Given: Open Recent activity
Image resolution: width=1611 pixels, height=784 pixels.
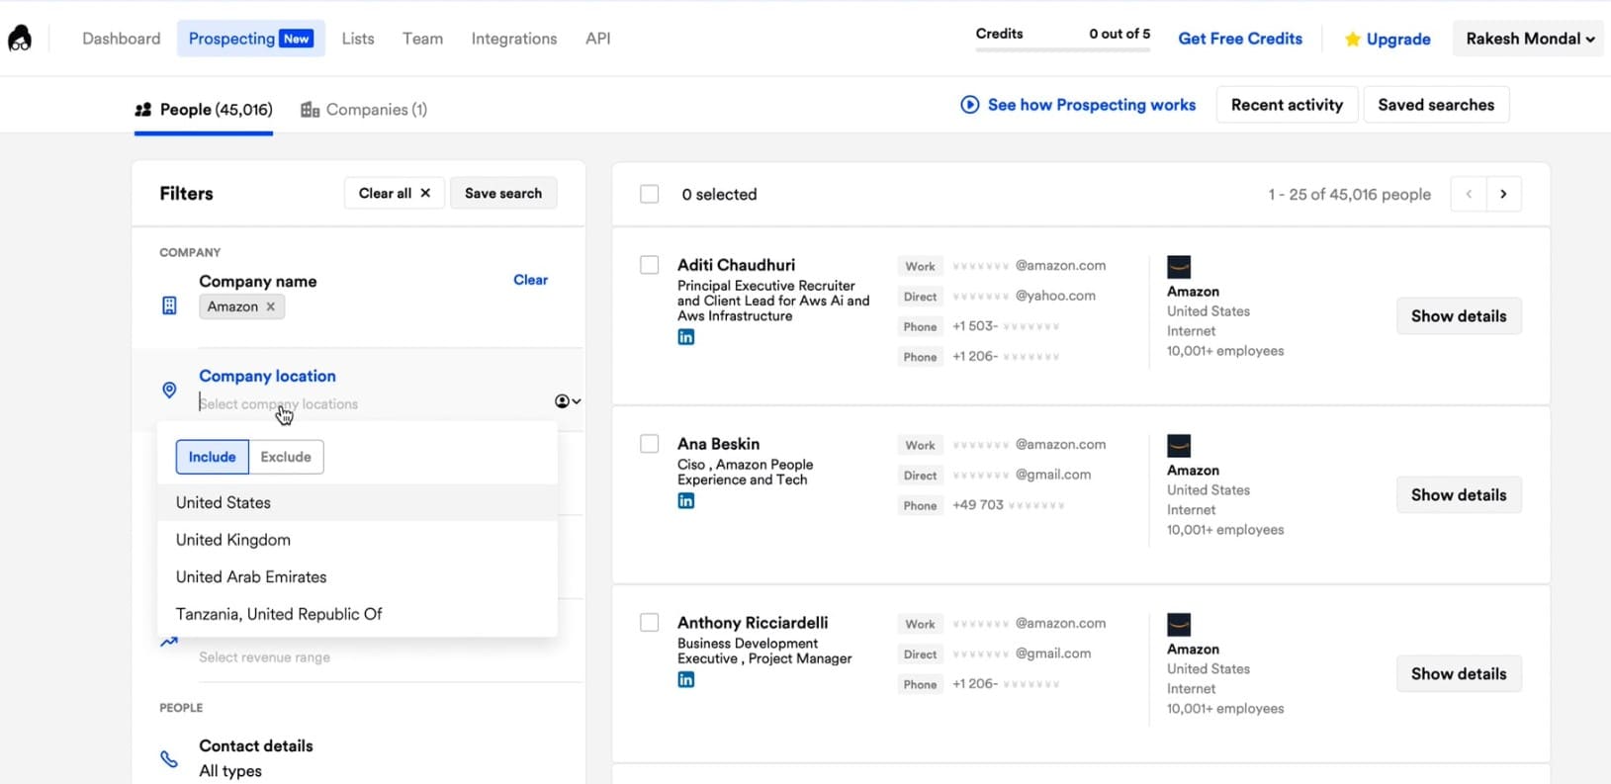Looking at the screenshot, I should [1287, 105].
